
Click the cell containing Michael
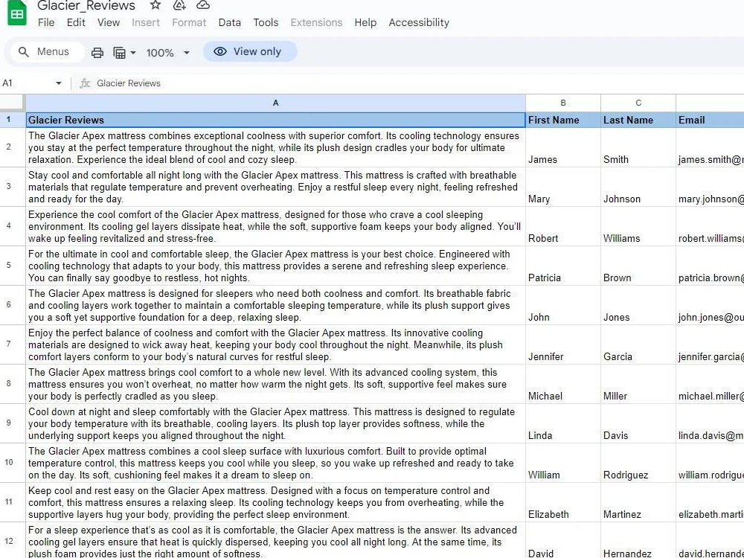562,383
